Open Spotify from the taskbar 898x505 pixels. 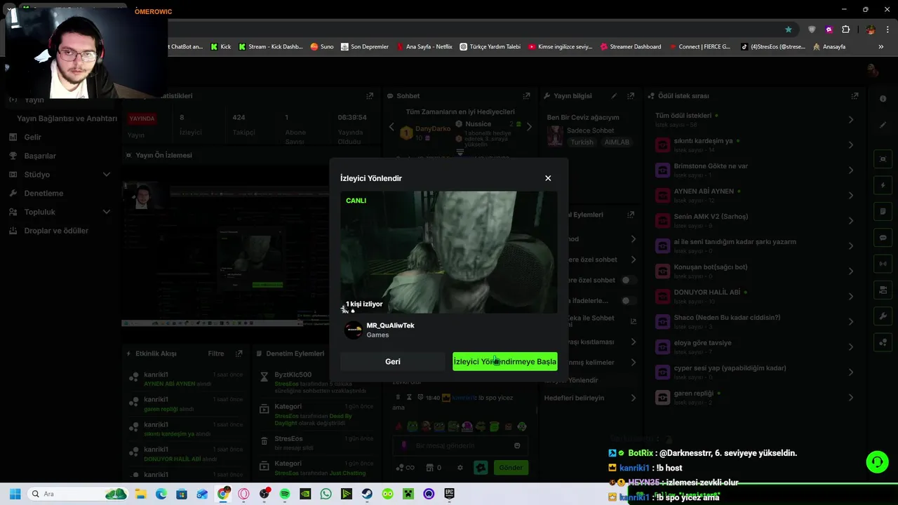tap(285, 494)
